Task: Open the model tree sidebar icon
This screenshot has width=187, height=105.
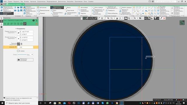Action: pos(1,18)
